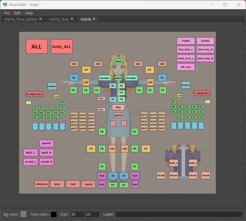Select the L_hand_ALL button
This screenshot has height=221, width=246.
pyautogui.click(x=202, y=93)
